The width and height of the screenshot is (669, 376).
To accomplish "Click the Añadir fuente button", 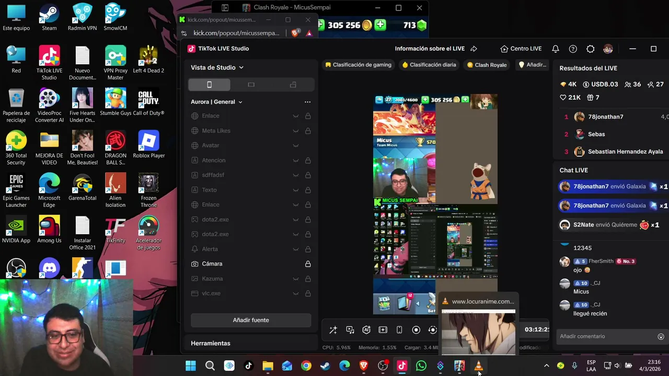I will pos(251,320).
